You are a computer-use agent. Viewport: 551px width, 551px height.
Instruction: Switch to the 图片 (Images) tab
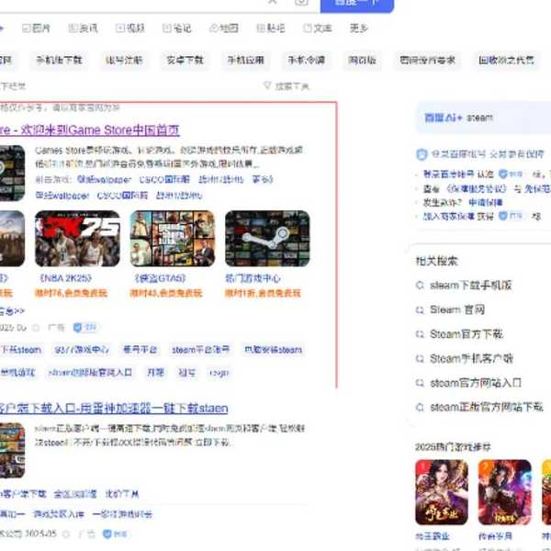(x=36, y=28)
